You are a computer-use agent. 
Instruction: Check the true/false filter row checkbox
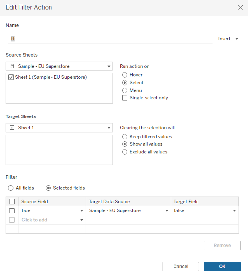(x=12, y=210)
